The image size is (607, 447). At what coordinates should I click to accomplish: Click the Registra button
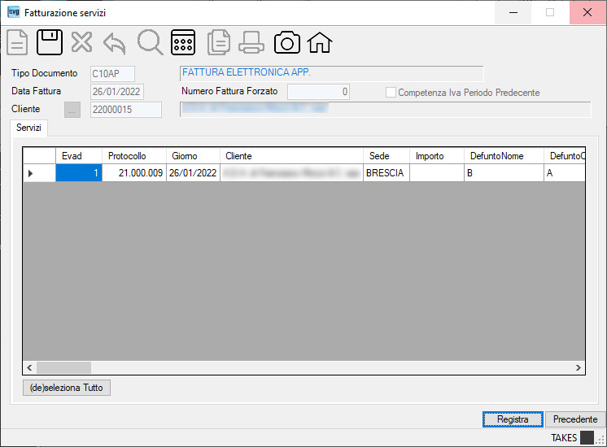(513, 419)
